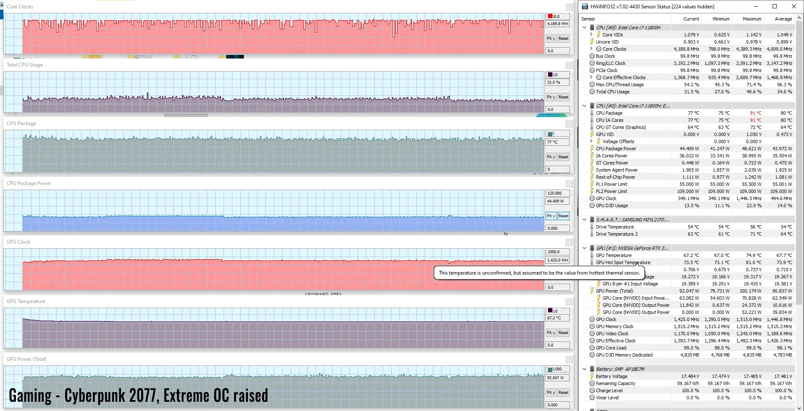
Task: Edit the GPU Clock graph maximum value field
Action: point(558,252)
